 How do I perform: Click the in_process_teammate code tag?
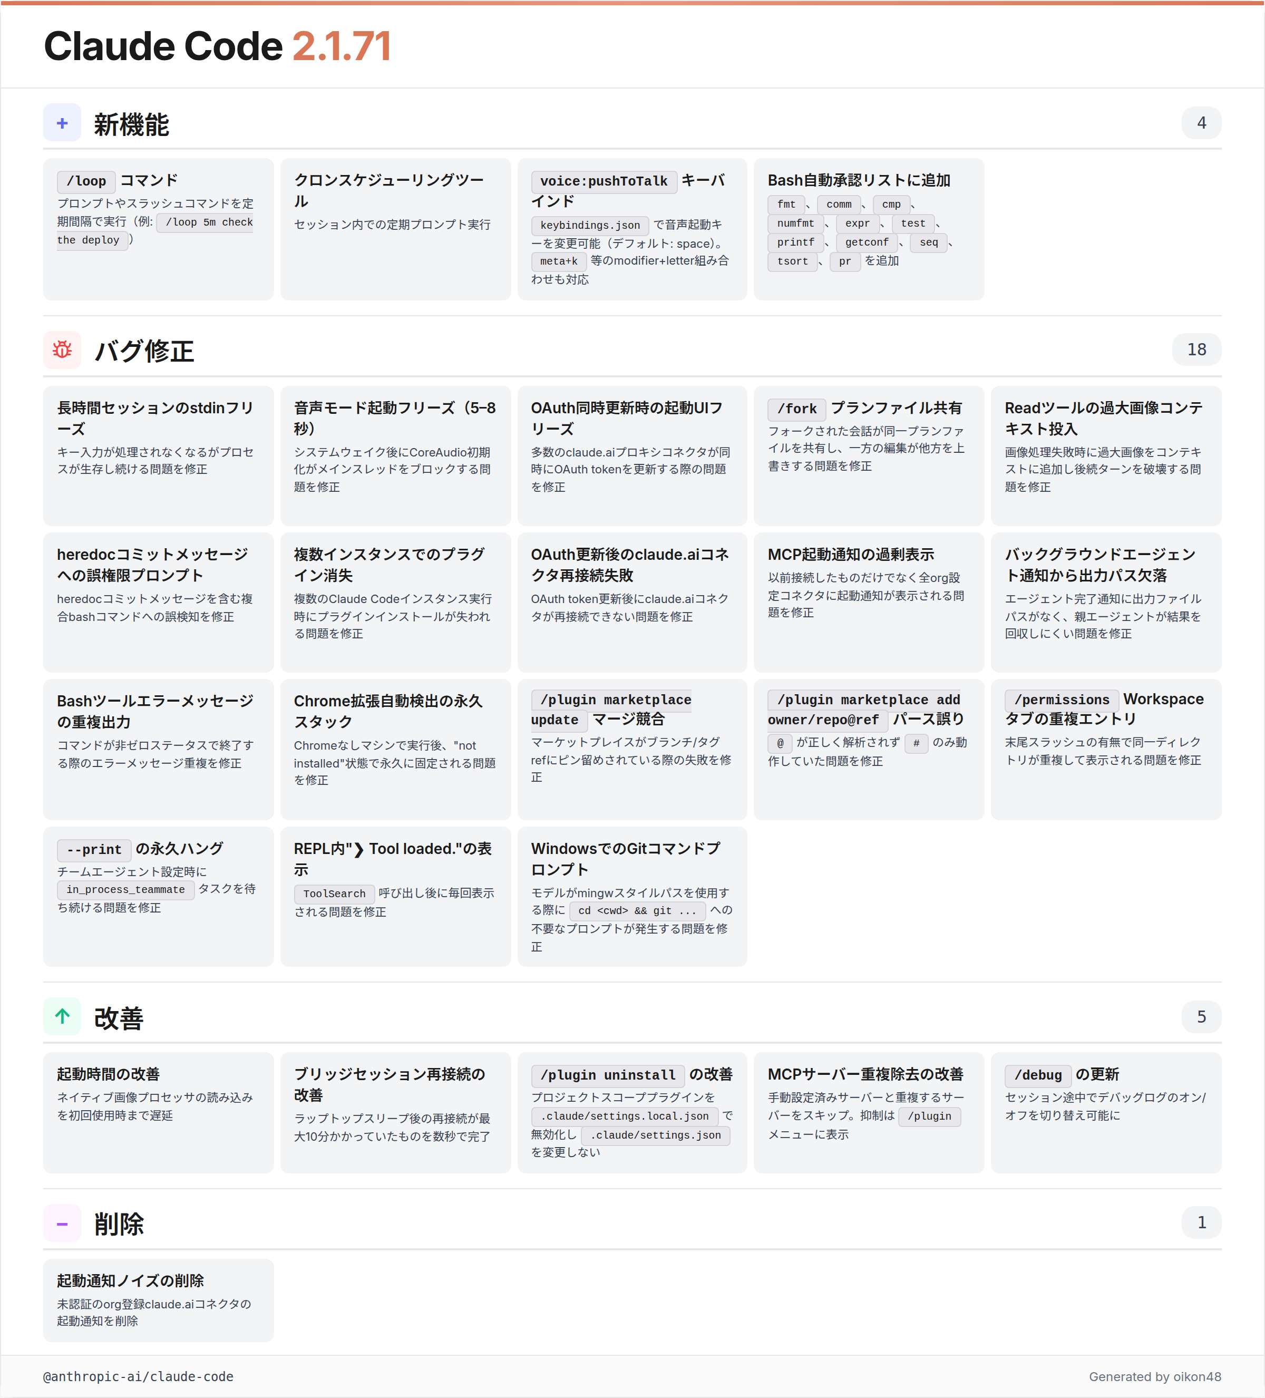(125, 890)
